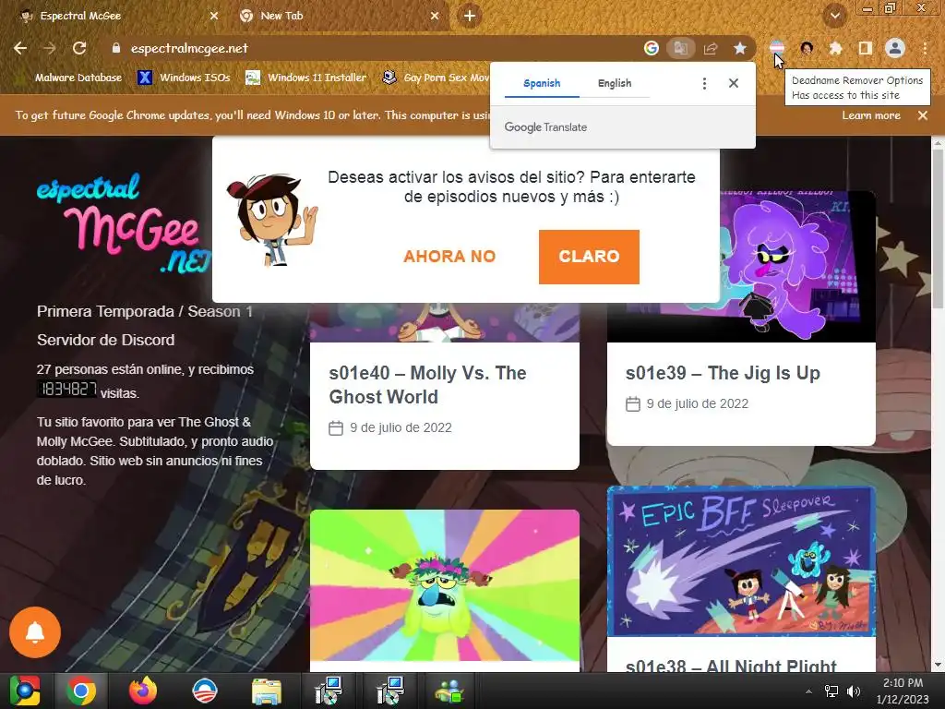Image resolution: width=945 pixels, height=709 pixels.
Task: Close the Espectral McGee tab
Action: pyautogui.click(x=214, y=16)
